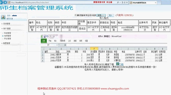This screenshot has width=171, height=95.
Task: Click the 导入 import button
Action: click(111, 15)
